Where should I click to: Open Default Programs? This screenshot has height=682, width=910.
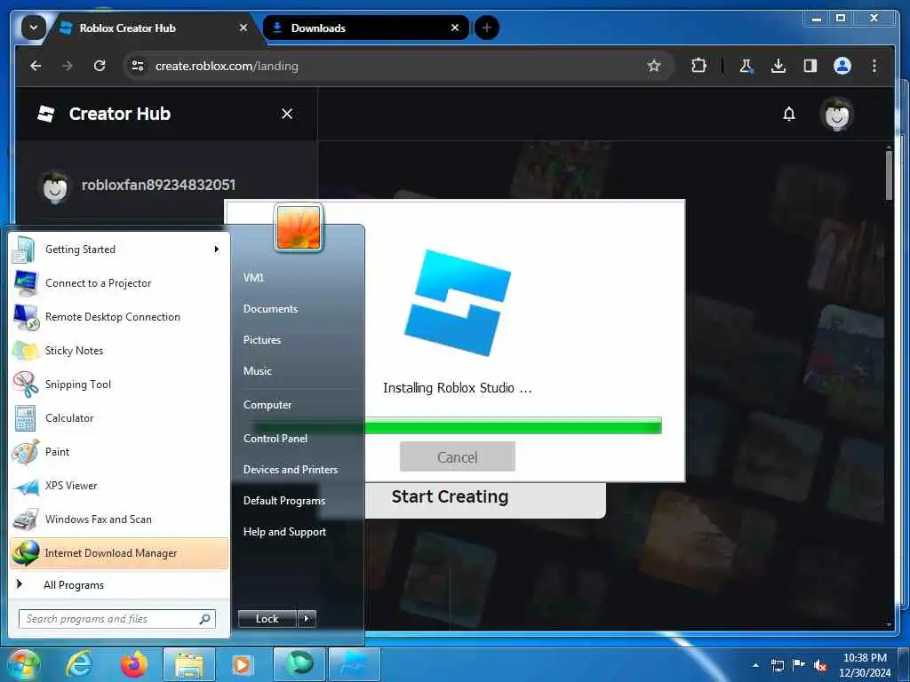[x=283, y=501]
